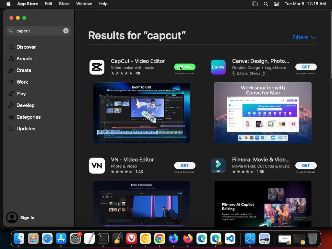Open System Settings from the Dock

75,238
